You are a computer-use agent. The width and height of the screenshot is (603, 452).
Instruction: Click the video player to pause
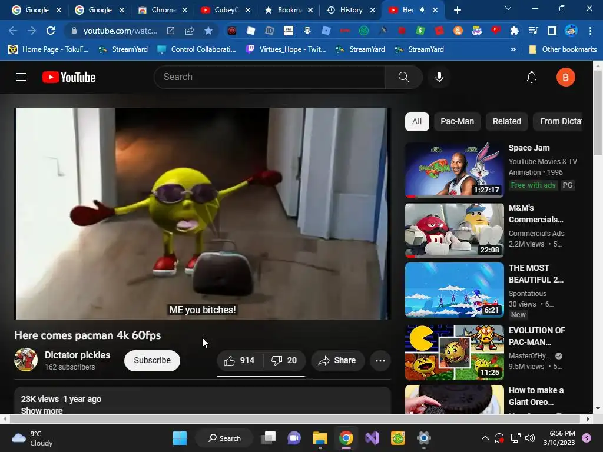click(x=203, y=213)
